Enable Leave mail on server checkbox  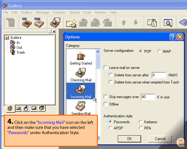[106, 68]
